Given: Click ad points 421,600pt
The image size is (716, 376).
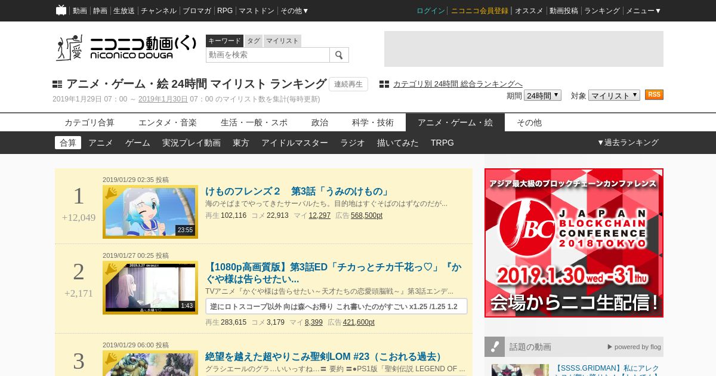Looking at the screenshot, I should pyautogui.click(x=359, y=322).
